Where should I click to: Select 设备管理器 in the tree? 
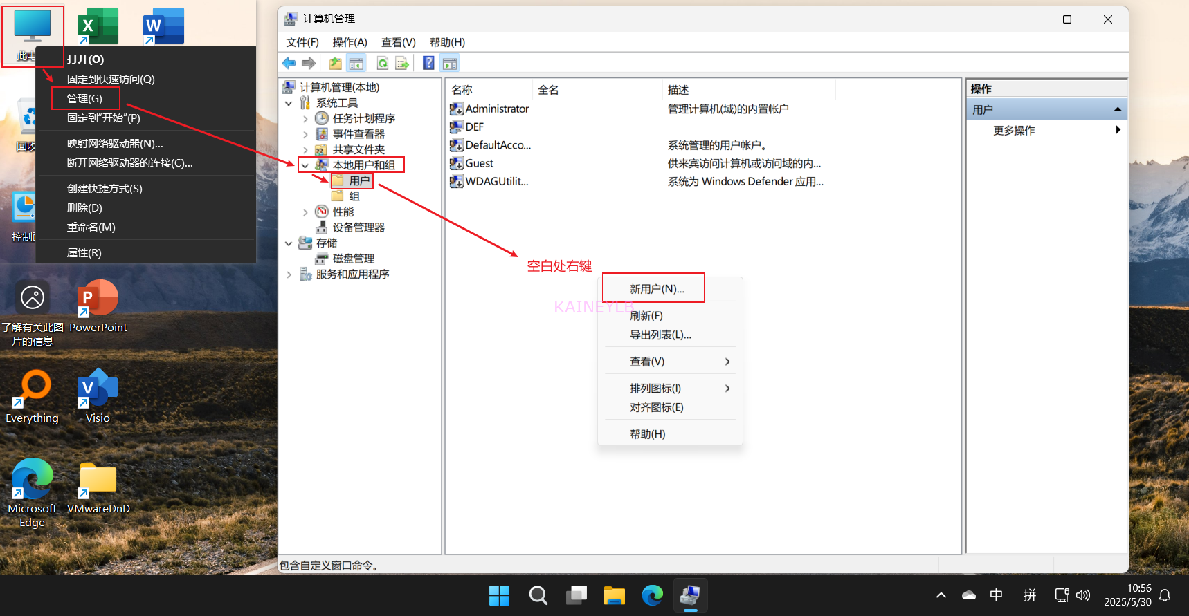tap(350, 227)
